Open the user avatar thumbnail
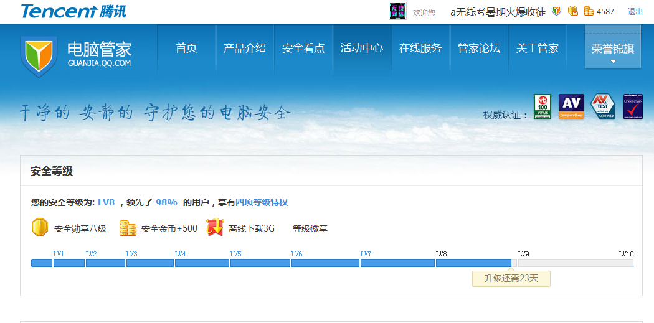 (397, 11)
